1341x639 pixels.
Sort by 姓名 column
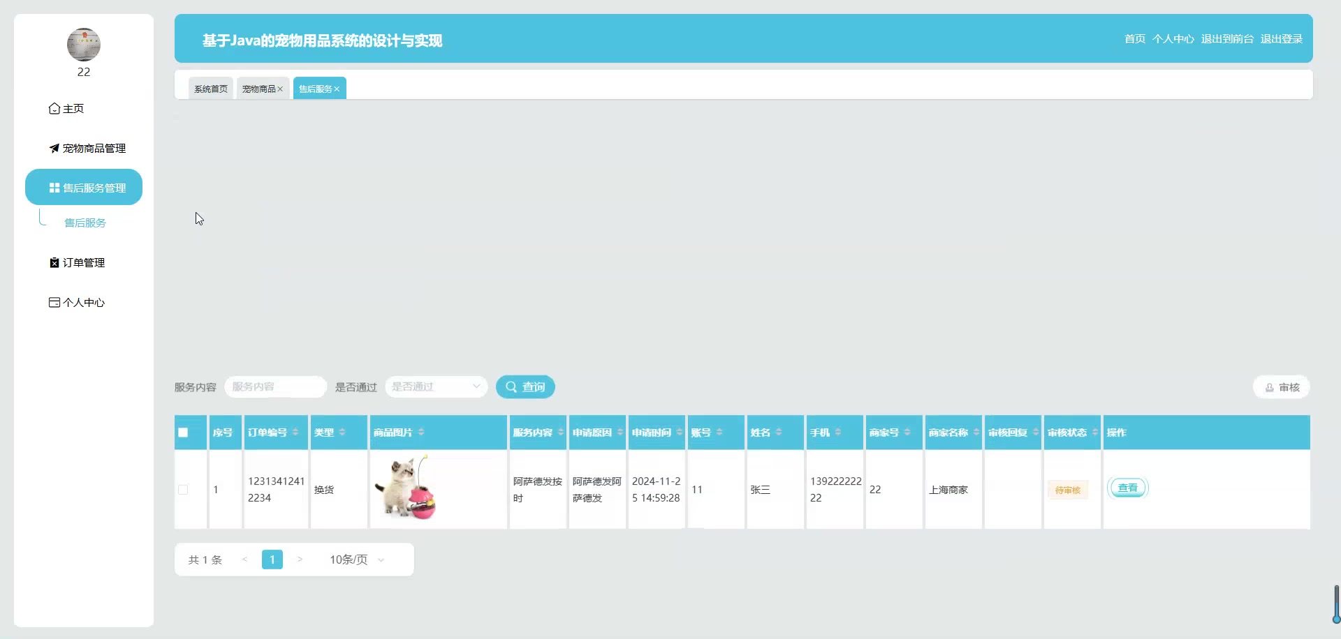(x=779, y=433)
